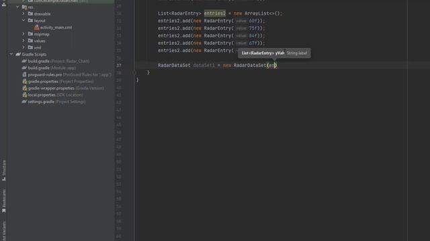Click the dataSet1 variable name
Image resolution: width=430 pixels, height=241 pixels.
[204, 66]
